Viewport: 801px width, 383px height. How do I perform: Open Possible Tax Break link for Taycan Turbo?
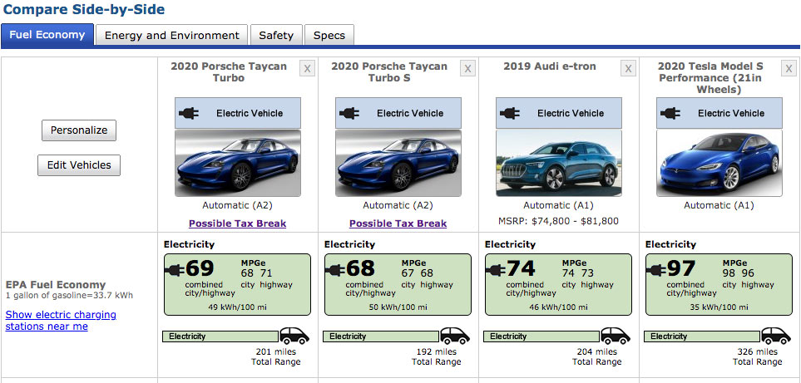237,223
